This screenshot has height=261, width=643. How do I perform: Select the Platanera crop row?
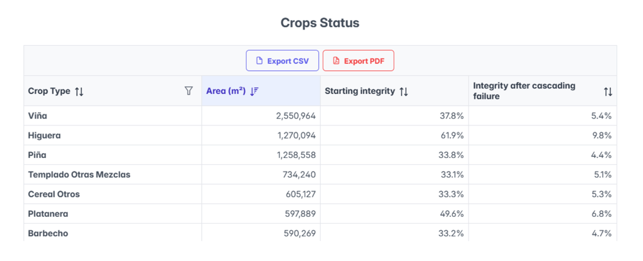point(48,214)
